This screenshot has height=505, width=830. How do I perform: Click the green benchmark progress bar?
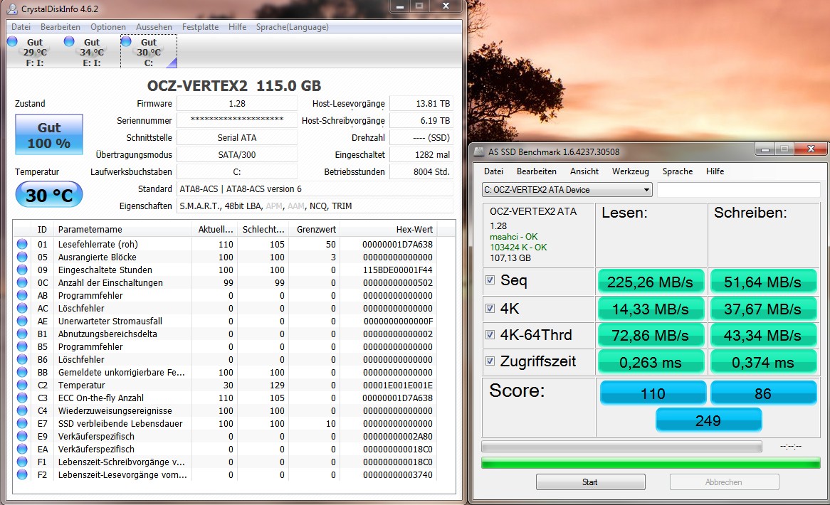(x=651, y=464)
